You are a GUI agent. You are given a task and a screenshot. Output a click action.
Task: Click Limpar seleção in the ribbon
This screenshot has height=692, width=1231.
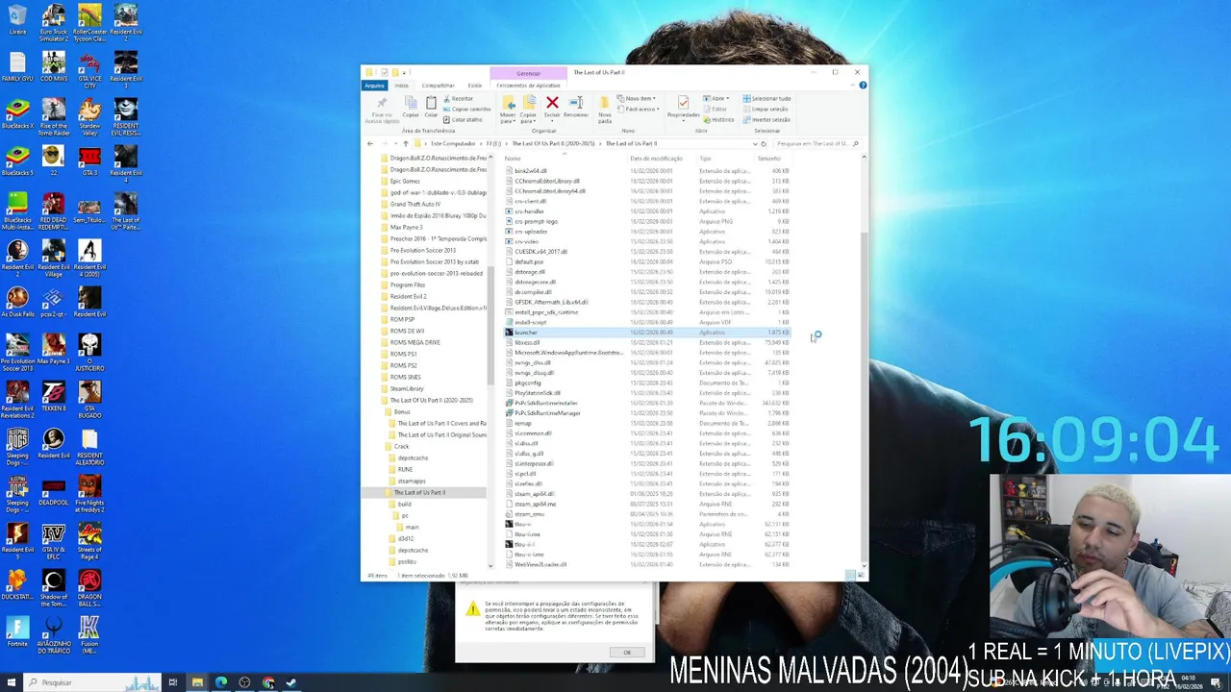[x=766, y=110]
